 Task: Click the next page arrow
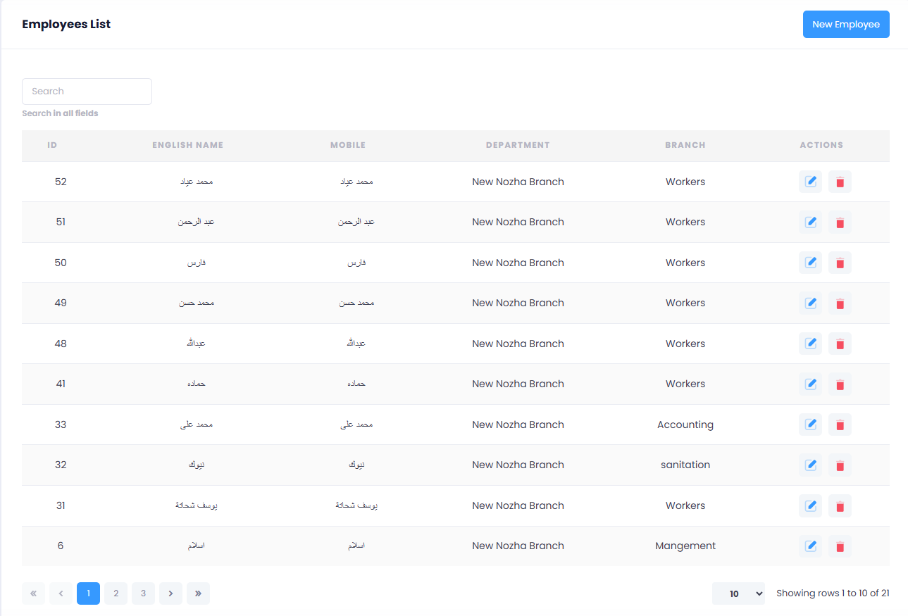(170, 593)
